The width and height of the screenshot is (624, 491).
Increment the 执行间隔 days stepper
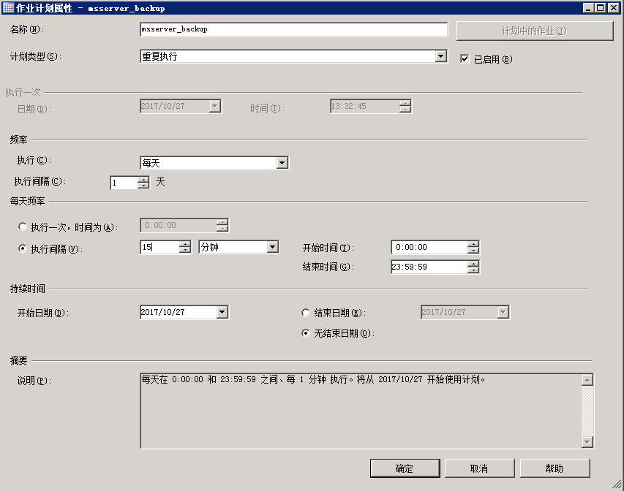pyautogui.click(x=144, y=180)
